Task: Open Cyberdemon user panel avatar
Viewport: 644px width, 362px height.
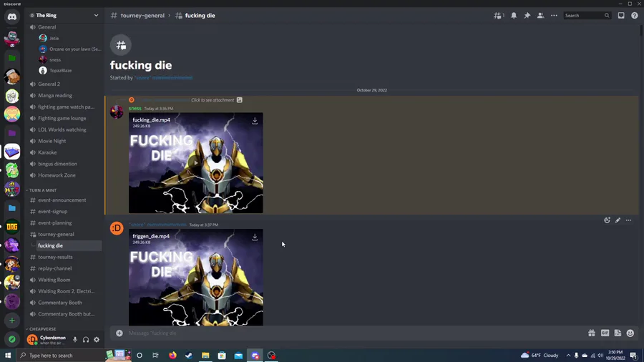Action: 32,339
